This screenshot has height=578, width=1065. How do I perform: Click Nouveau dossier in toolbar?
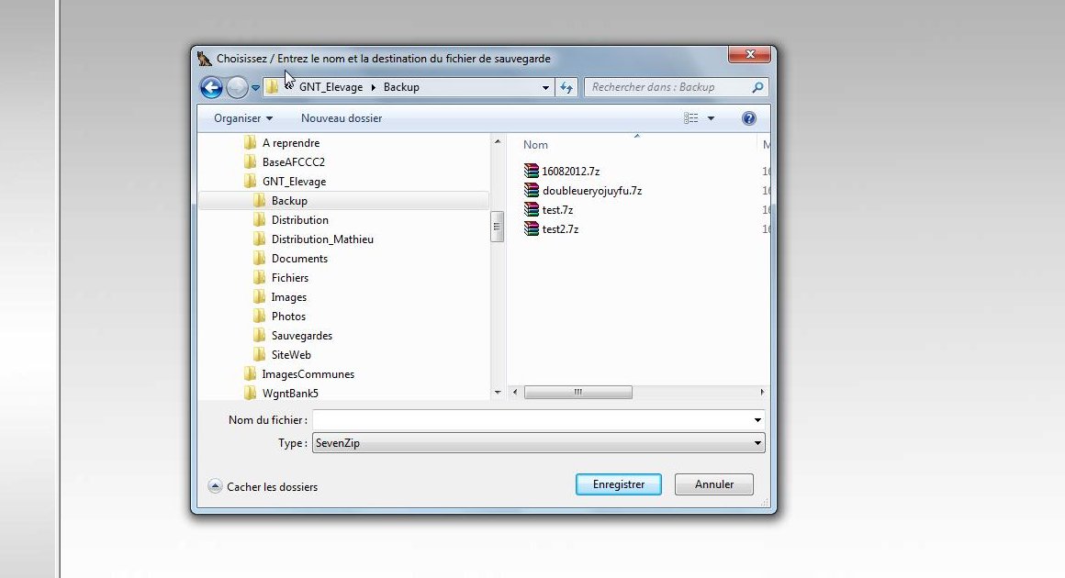coord(342,118)
